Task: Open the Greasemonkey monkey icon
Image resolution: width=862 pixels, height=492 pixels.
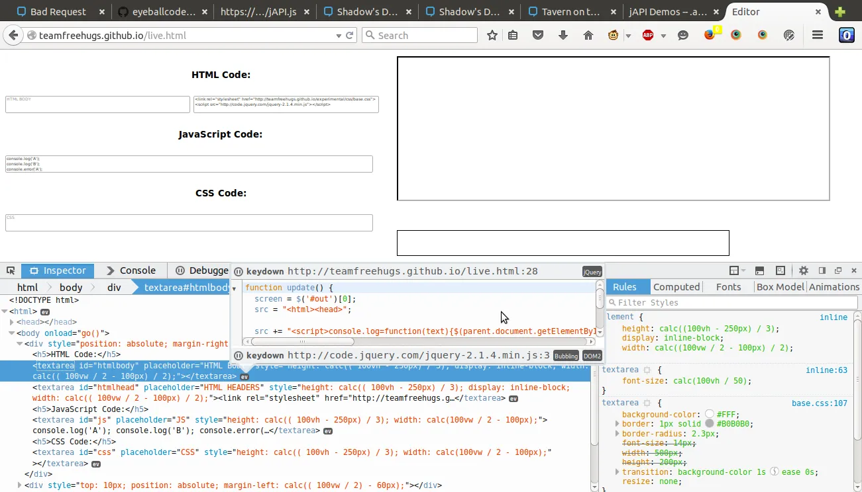Action: coord(614,35)
